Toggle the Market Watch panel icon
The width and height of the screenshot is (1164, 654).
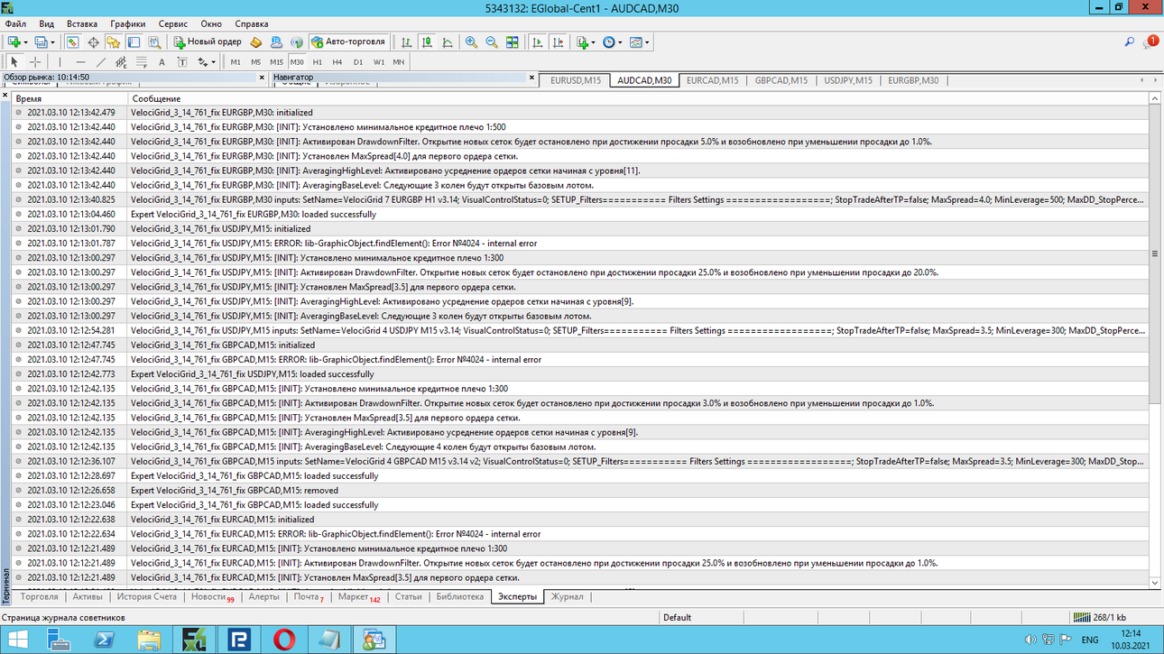pos(72,41)
